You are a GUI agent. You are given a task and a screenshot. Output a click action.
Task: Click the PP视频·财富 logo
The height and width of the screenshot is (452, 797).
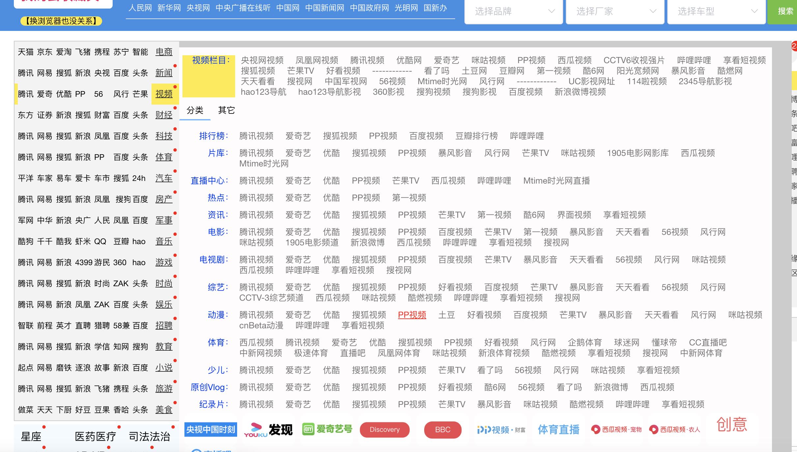tap(500, 430)
